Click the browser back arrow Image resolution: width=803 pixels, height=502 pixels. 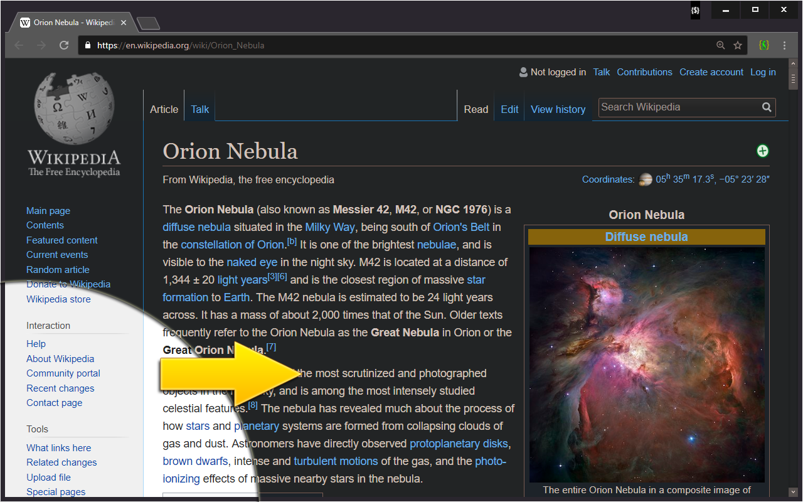pos(19,45)
